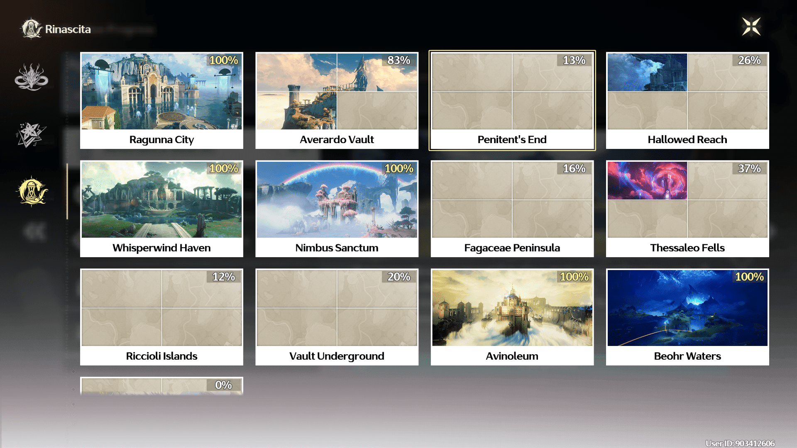Screen dimensions: 797x448
Task: Click the Rinascita header emblem icon
Action: pos(31,29)
